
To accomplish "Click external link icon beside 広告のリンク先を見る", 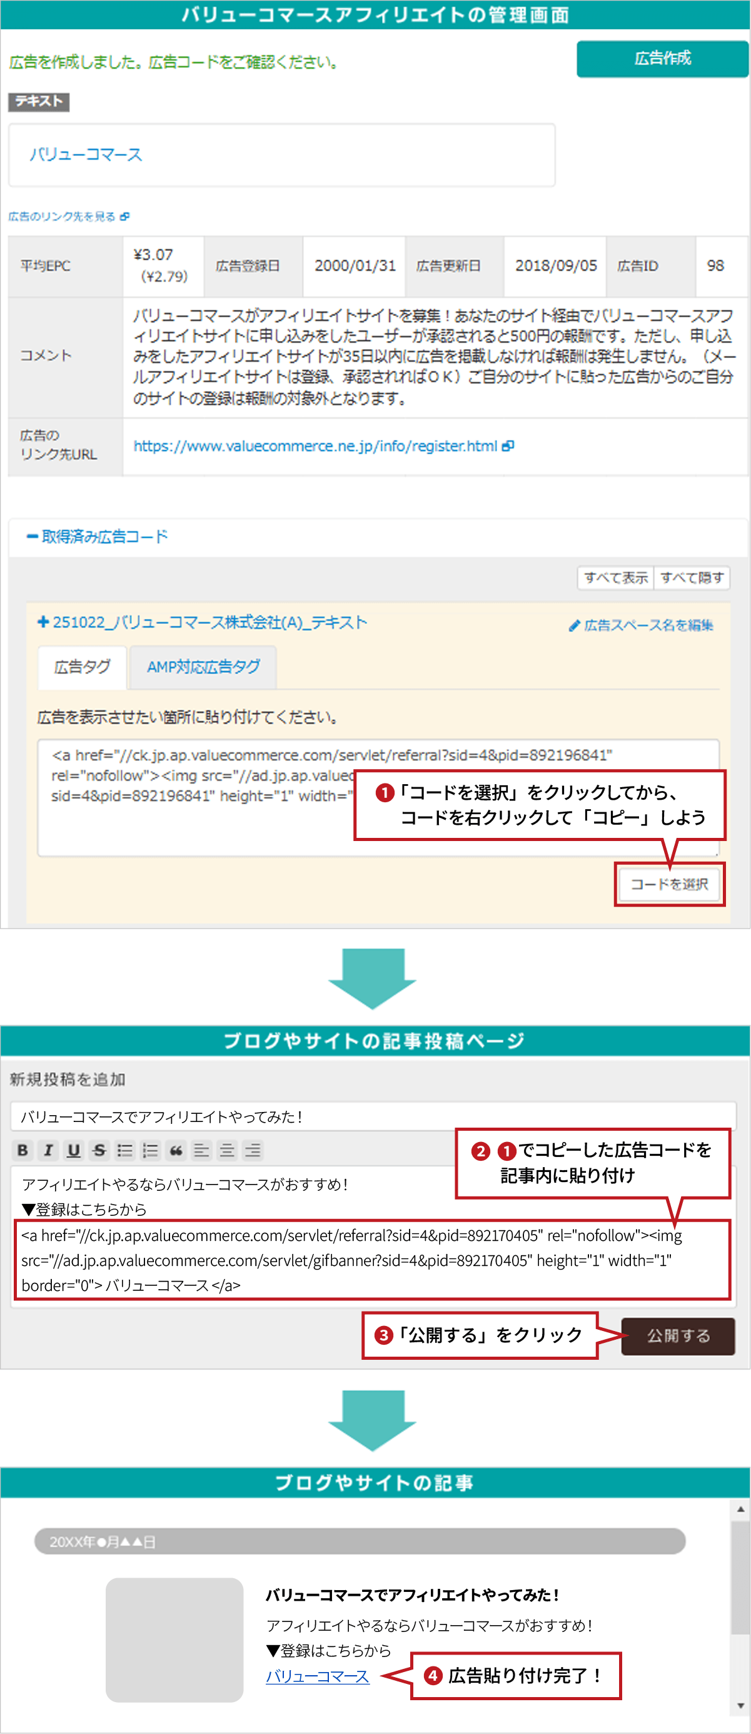I will [x=124, y=217].
